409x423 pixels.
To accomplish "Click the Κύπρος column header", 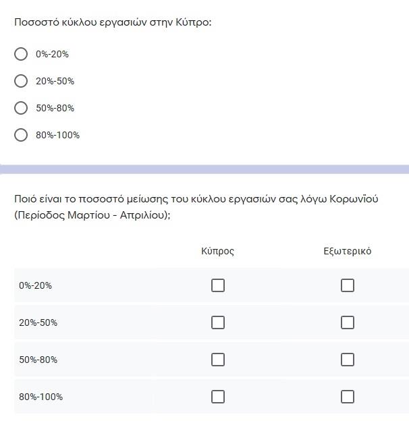I will click(x=217, y=251).
